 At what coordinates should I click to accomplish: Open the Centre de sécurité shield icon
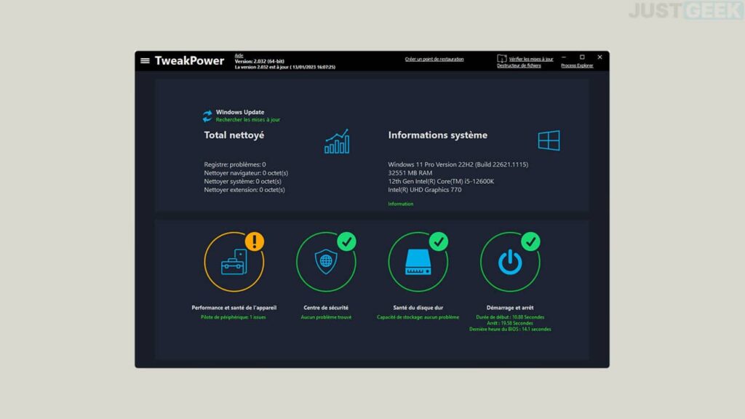[x=326, y=262]
